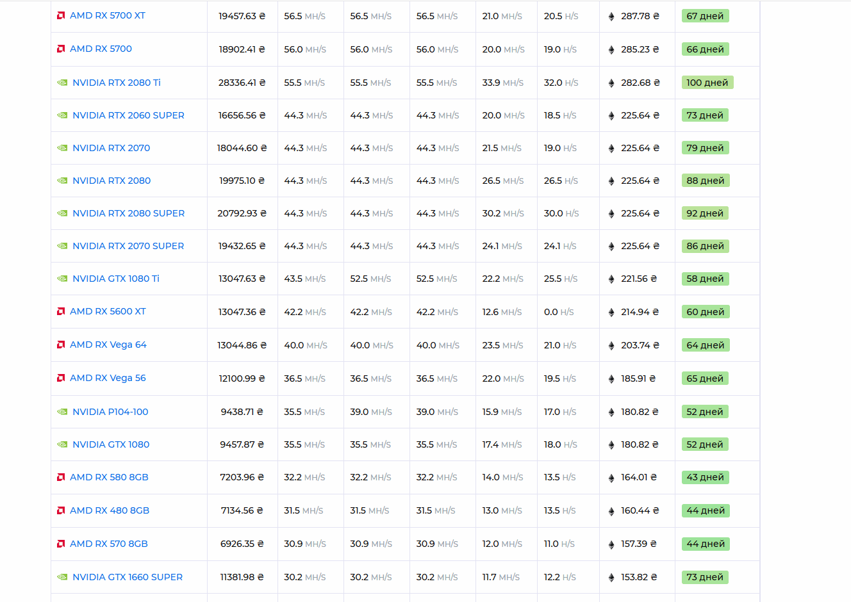Open the NVIDIA GTX 1080 Ti link

pyautogui.click(x=116, y=279)
